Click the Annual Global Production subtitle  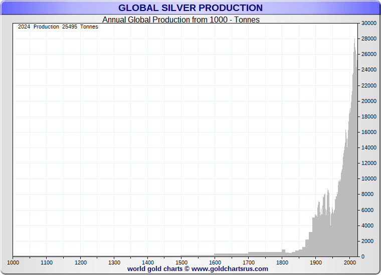coord(181,20)
